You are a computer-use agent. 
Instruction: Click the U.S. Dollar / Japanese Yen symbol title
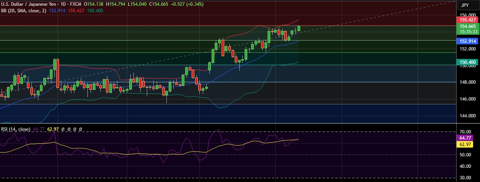28,4
